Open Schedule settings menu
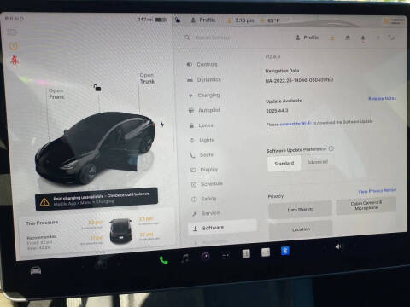The image size is (410, 307). [207, 184]
